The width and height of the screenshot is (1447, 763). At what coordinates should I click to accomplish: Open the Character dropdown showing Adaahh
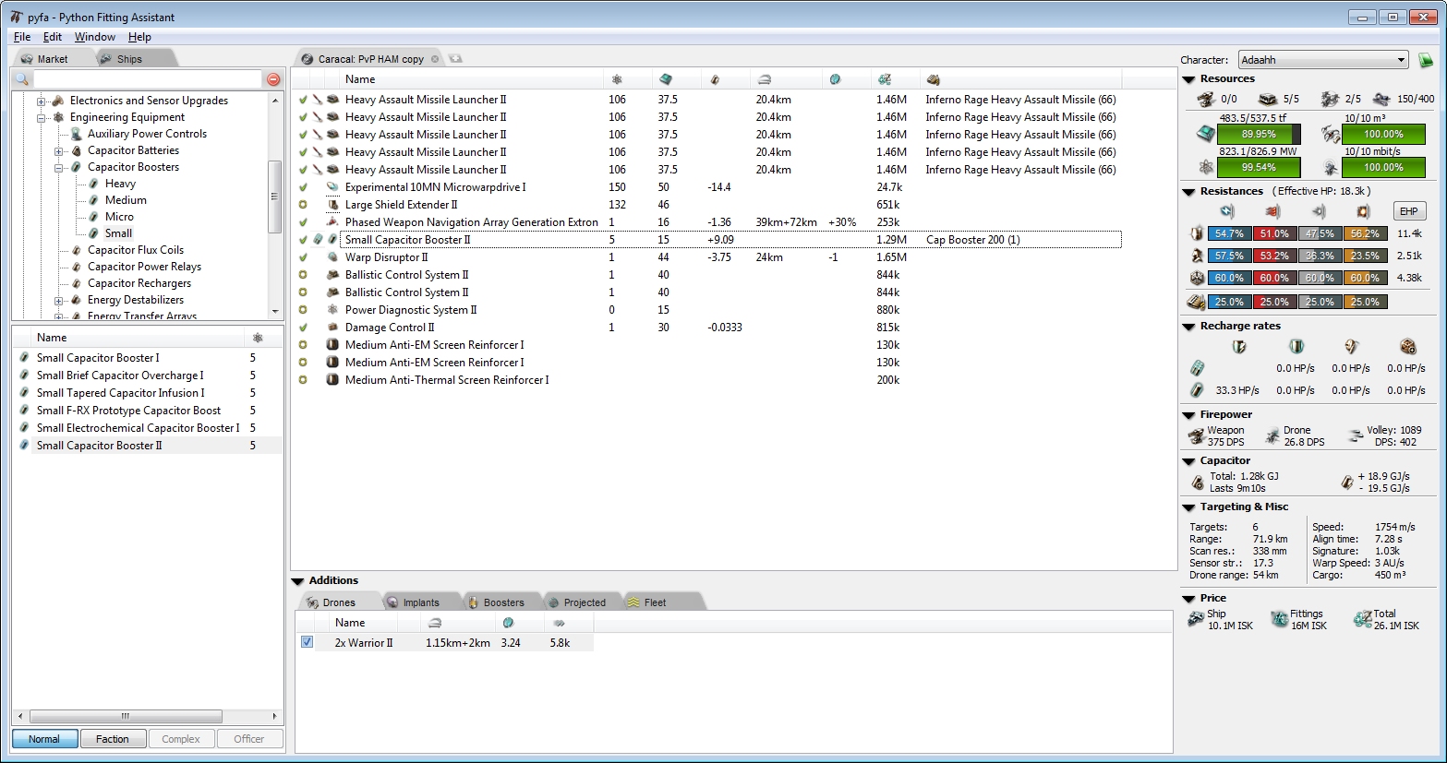pos(1322,60)
